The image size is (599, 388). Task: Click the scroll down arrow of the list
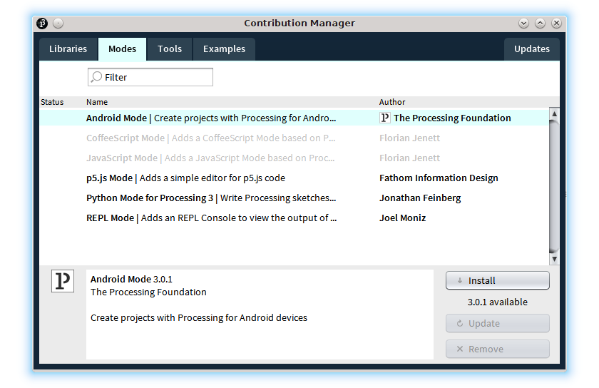point(554,259)
